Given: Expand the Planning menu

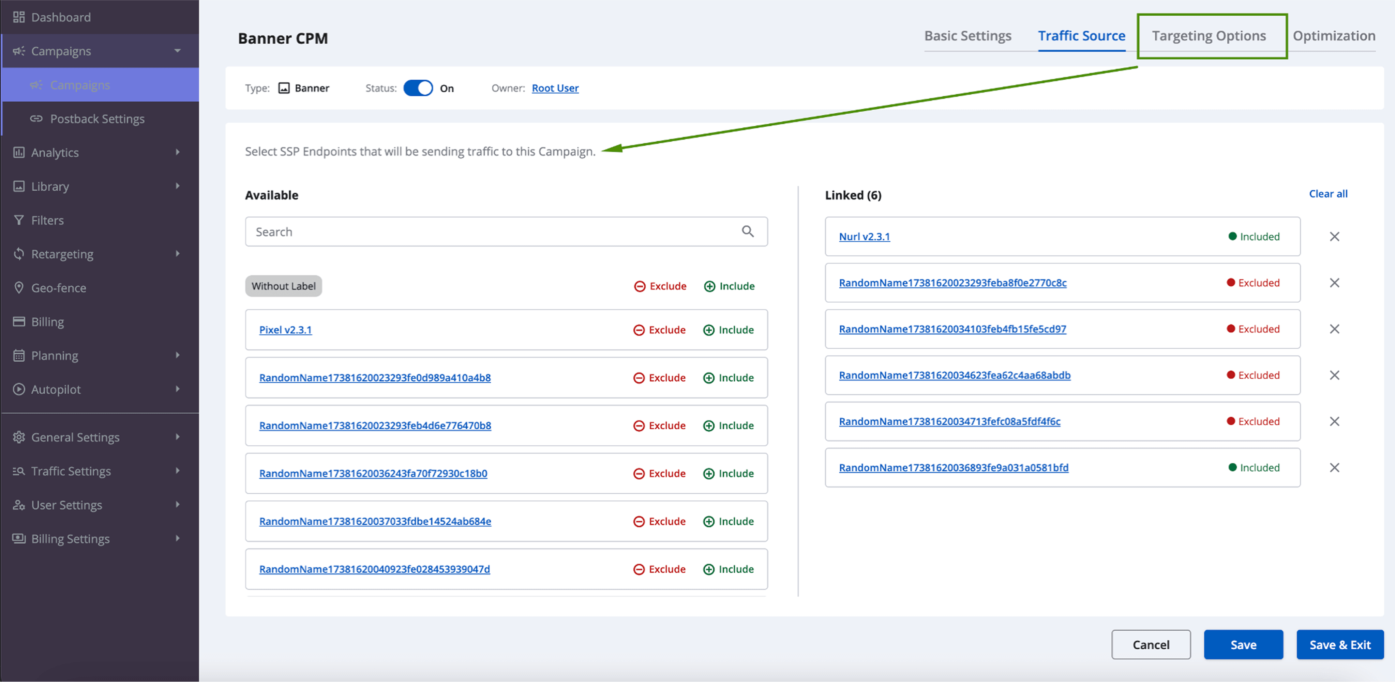Looking at the screenshot, I should 177,355.
